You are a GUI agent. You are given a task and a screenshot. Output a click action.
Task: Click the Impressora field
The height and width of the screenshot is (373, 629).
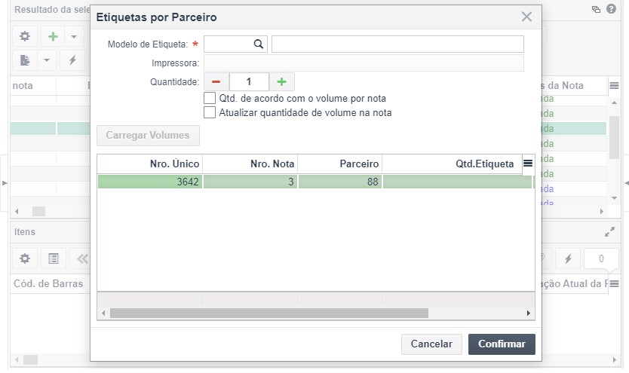pyautogui.click(x=364, y=63)
